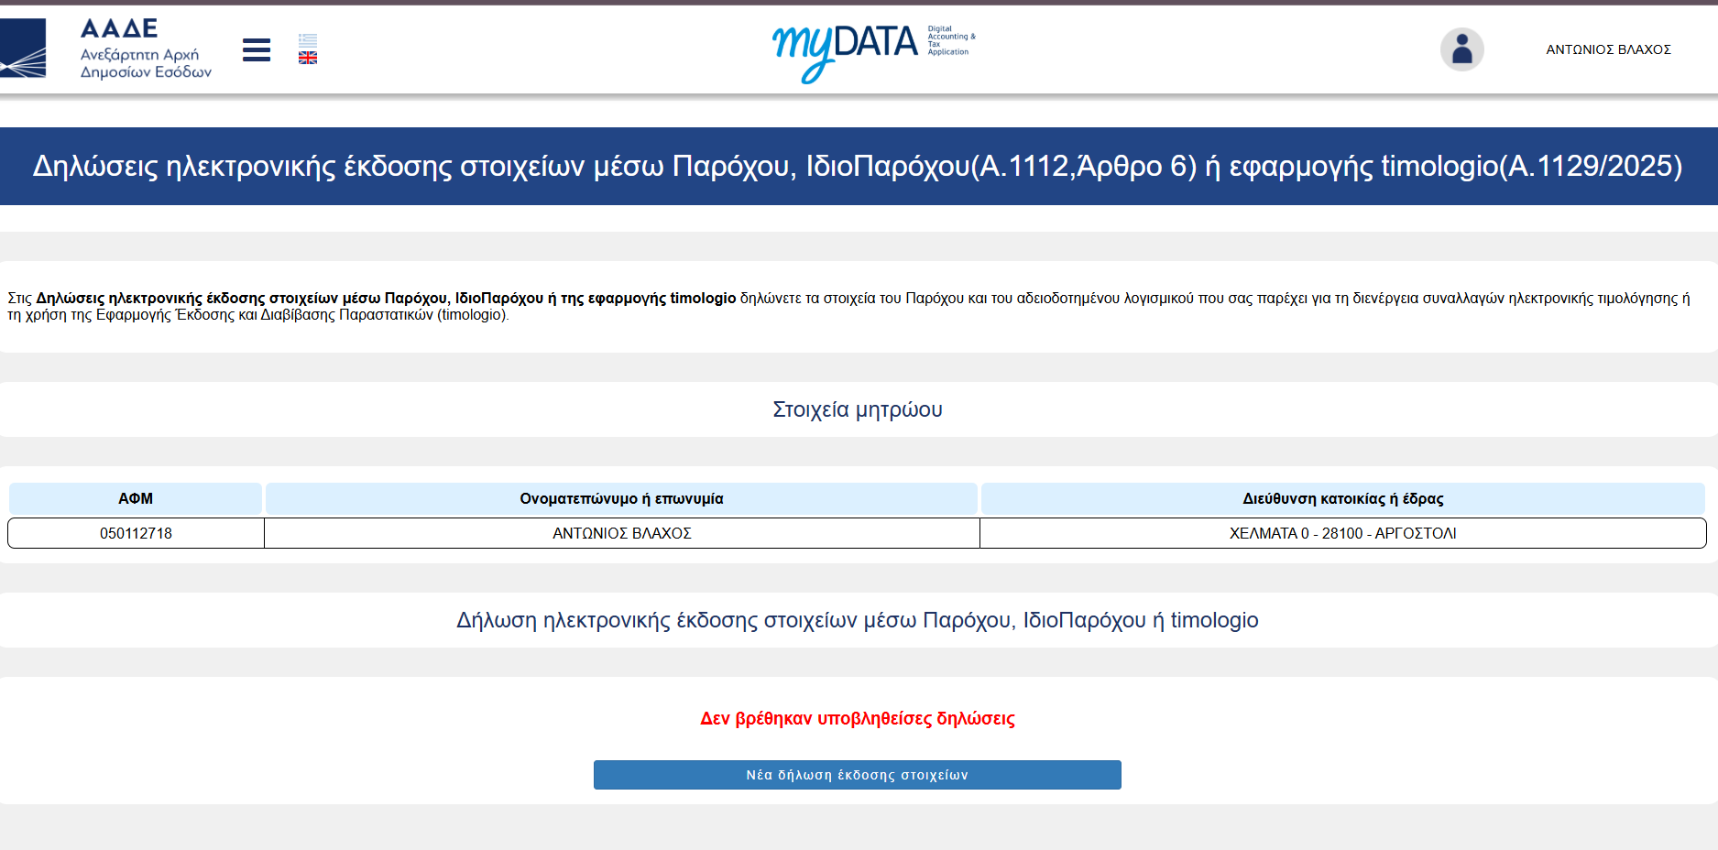
Task: Click the ΑΦΜ value 050112718
Action: click(x=136, y=533)
